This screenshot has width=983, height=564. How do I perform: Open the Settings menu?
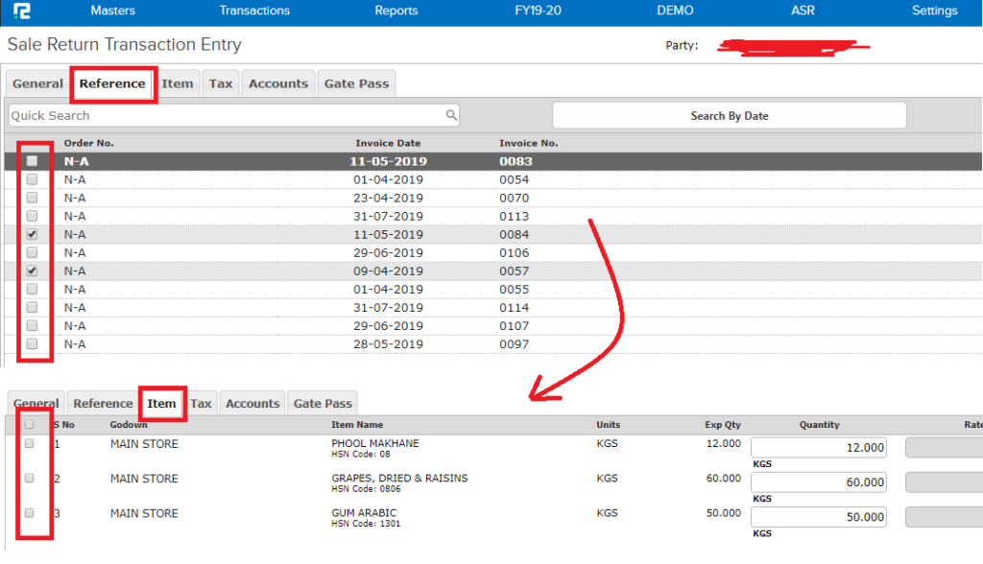934,11
